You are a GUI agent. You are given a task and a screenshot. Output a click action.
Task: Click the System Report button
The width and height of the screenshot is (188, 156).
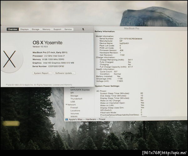[x=42, y=73]
